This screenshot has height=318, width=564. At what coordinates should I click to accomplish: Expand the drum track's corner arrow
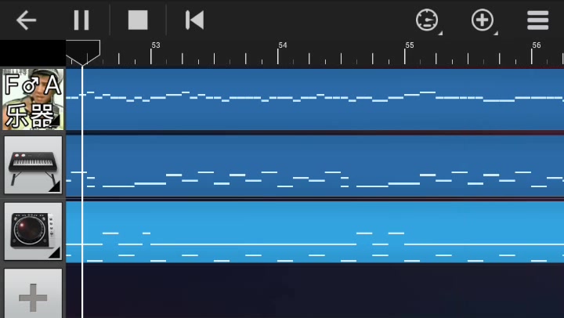[55, 253]
